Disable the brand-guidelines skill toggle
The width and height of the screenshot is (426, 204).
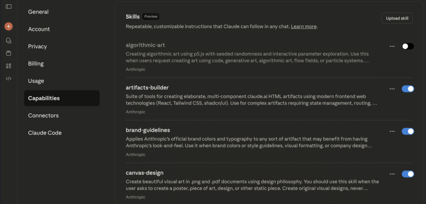pos(408,131)
